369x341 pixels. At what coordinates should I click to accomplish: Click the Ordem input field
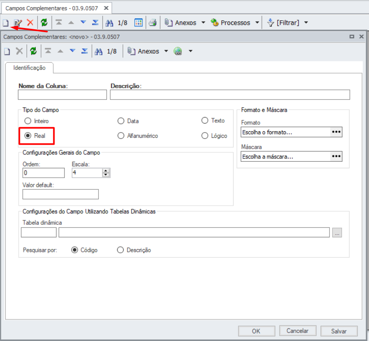point(44,173)
